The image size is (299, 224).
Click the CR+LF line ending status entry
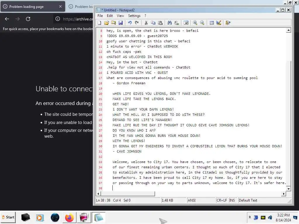point(222,200)
